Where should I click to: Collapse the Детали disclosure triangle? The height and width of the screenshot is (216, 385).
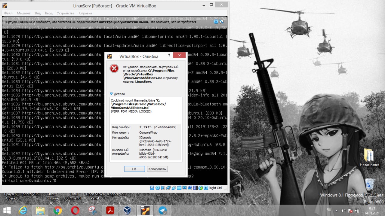click(x=111, y=94)
